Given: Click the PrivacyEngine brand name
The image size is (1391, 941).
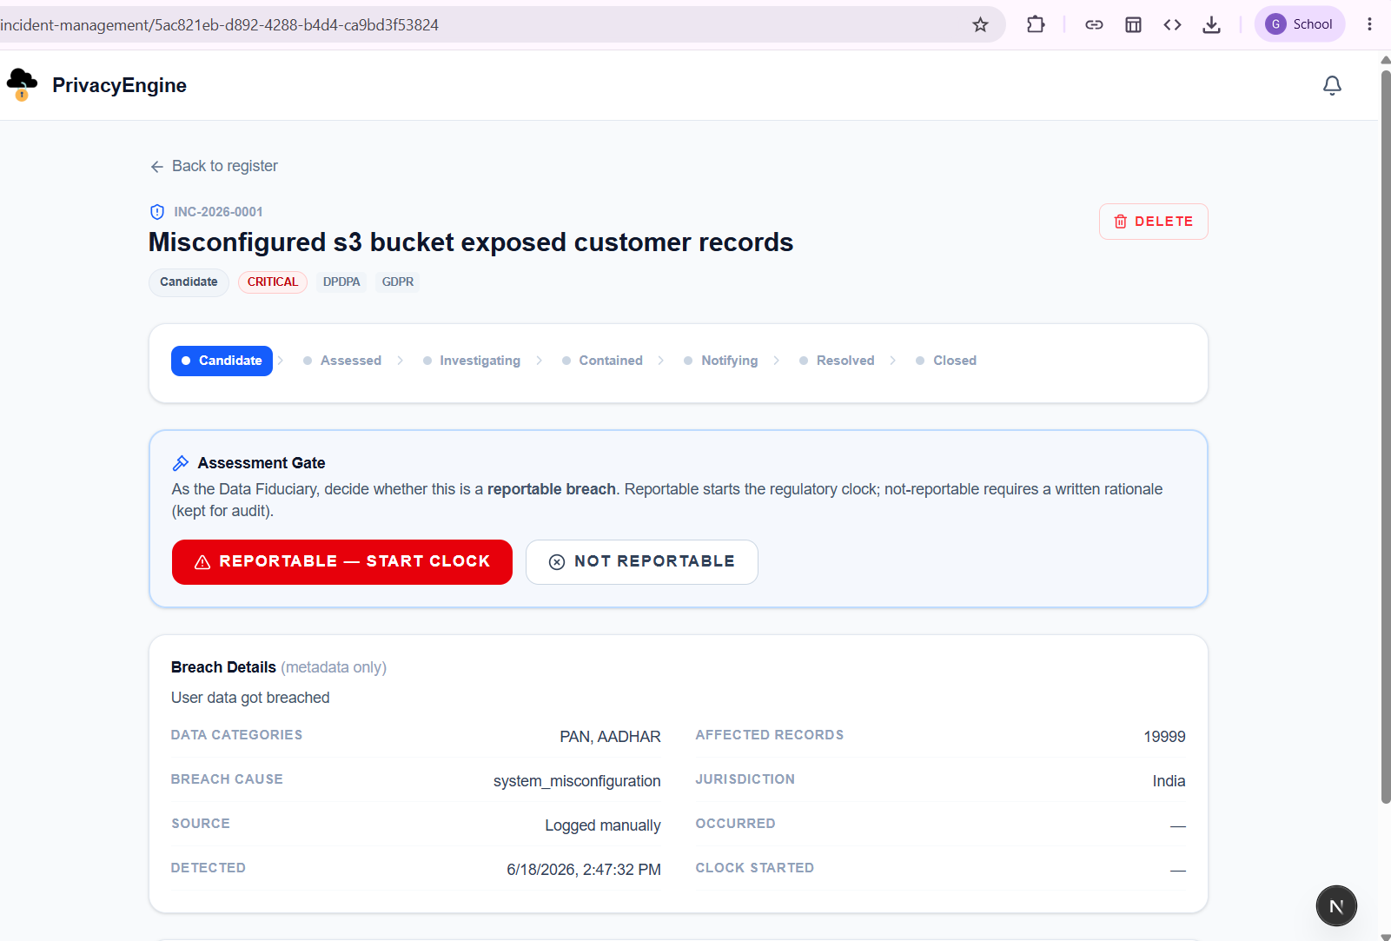Looking at the screenshot, I should (x=119, y=85).
